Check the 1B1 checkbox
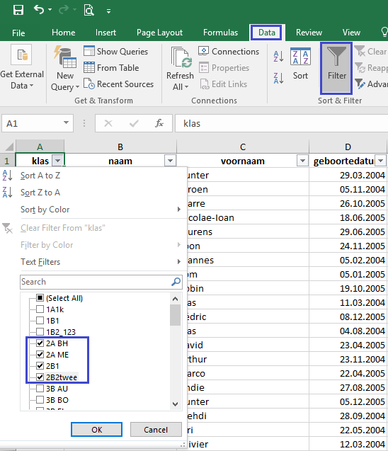Screen dimensions: 388x451 pyautogui.click(x=40, y=321)
